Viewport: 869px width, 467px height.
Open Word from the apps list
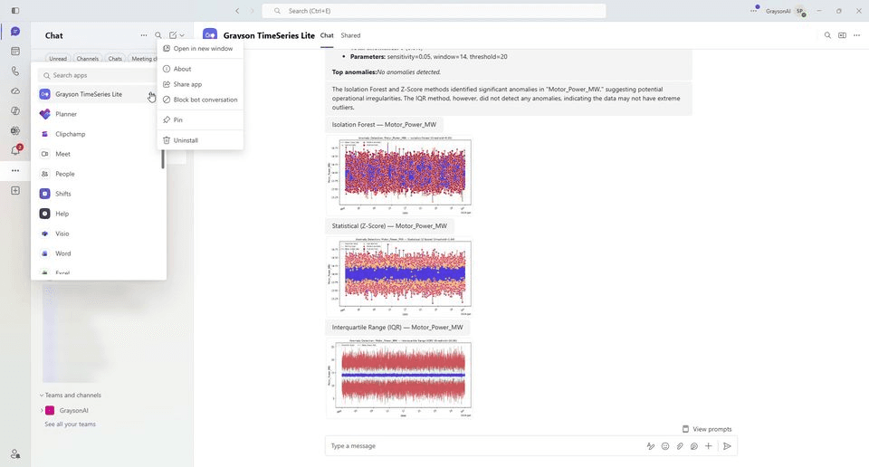99,253
